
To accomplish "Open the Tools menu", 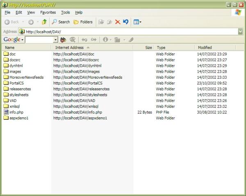I will pos(66,12).
